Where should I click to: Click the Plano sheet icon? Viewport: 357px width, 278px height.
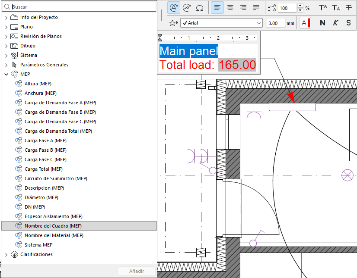pyautogui.click(x=14, y=27)
